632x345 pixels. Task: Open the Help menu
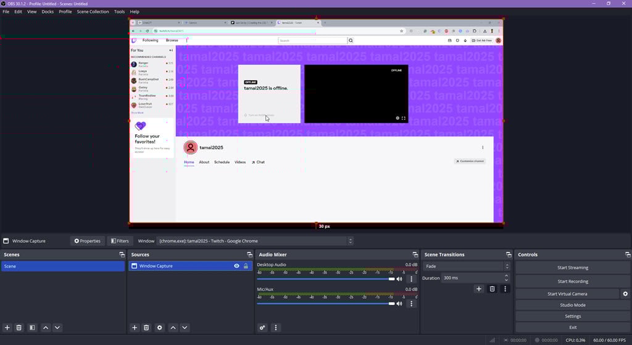pyautogui.click(x=135, y=12)
